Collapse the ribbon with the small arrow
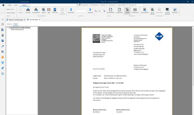 click(x=193, y=16)
